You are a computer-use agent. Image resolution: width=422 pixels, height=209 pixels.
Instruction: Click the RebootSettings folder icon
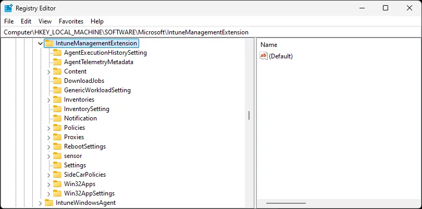point(57,146)
